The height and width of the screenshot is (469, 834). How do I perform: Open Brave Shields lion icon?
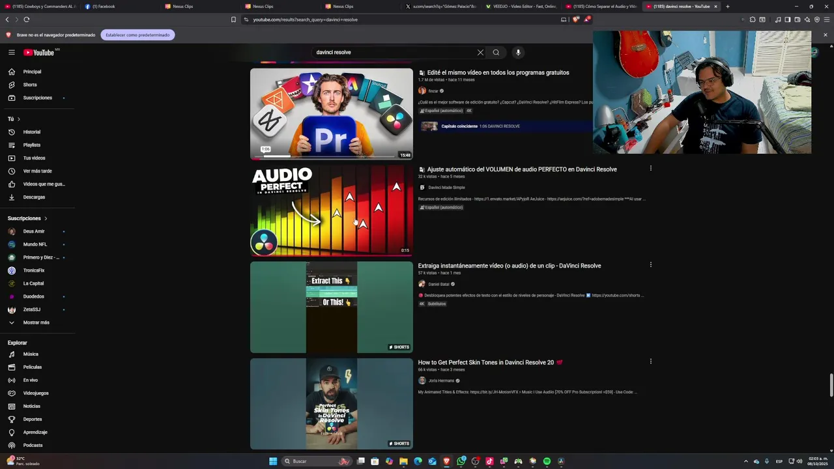pyautogui.click(x=575, y=20)
